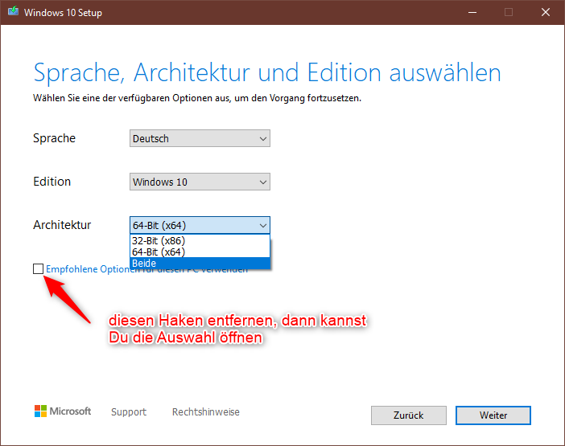
Task: Continue with the Weiter button
Action: pos(493,415)
